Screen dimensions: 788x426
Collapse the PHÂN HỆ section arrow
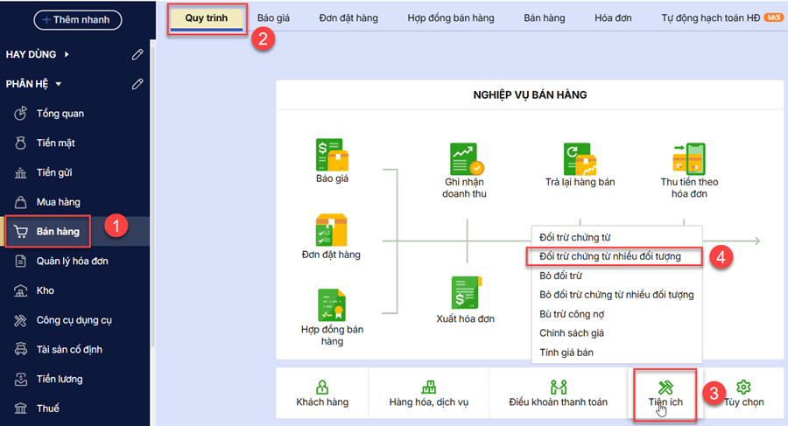59,84
